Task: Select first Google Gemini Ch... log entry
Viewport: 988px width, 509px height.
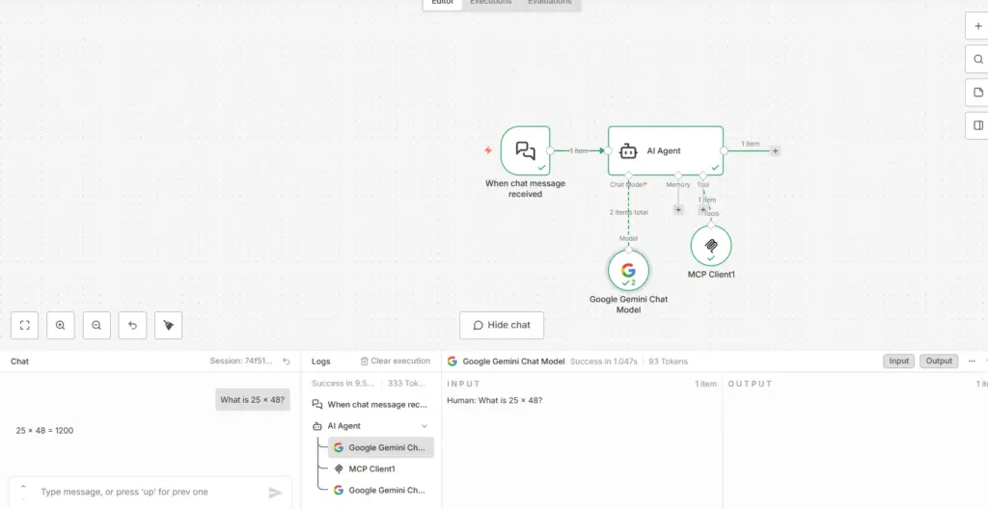Action: coord(380,447)
